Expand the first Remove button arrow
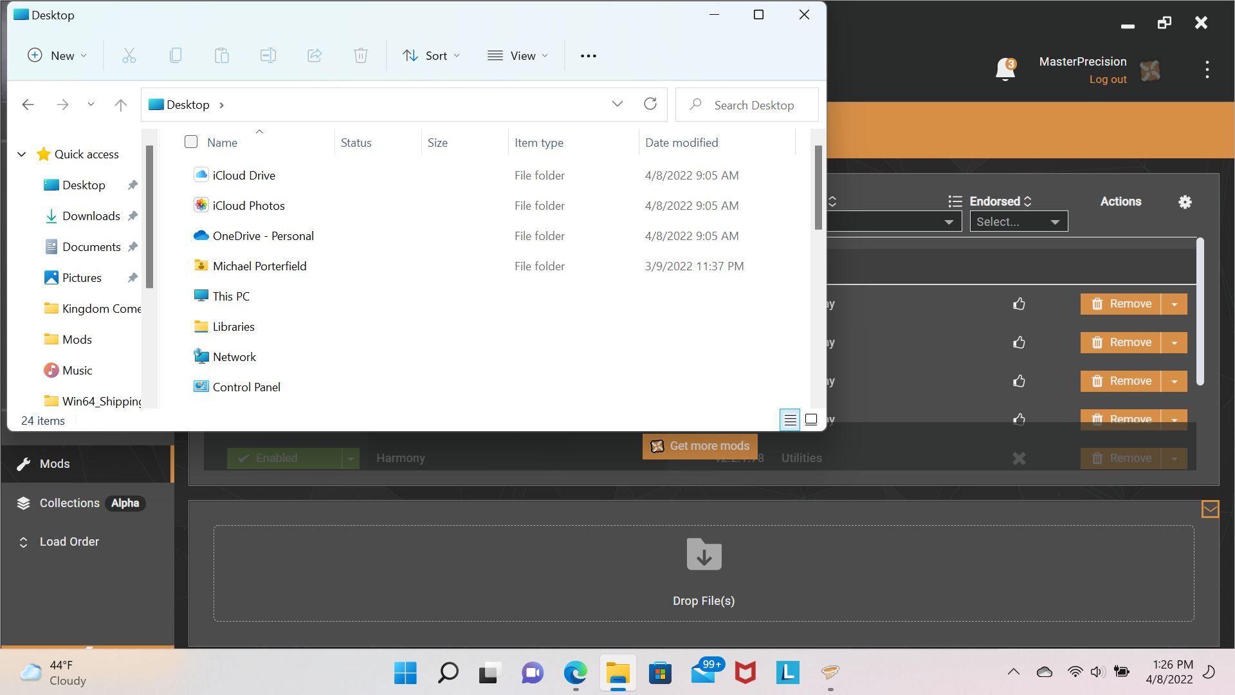Image resolution: width=1235 pixels, height=695 pixels. 1175,304
